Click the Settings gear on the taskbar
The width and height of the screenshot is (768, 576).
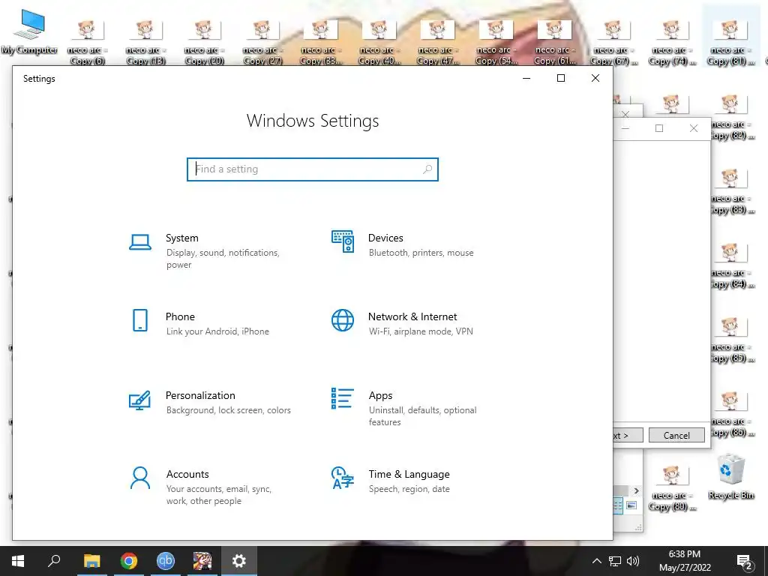coord(239,561)
